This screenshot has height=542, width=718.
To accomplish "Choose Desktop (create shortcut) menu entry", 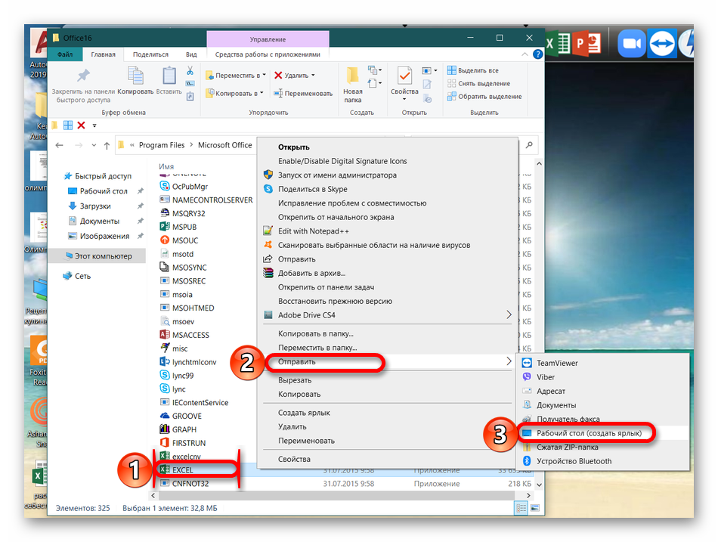I will [589, 433].
